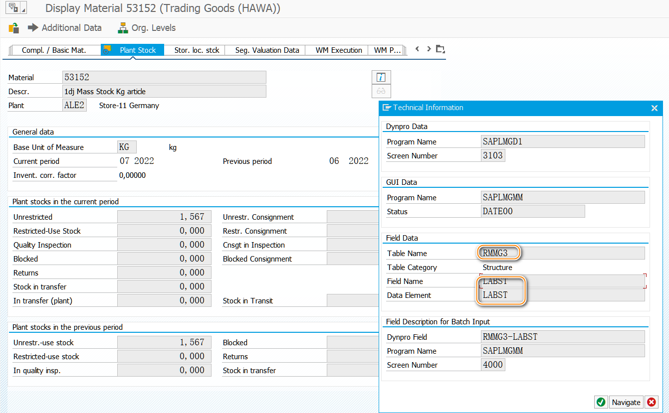The width and height of the screenshot is (669, 413).
Task: Click the Navigate button
Action: click(626, 402)
